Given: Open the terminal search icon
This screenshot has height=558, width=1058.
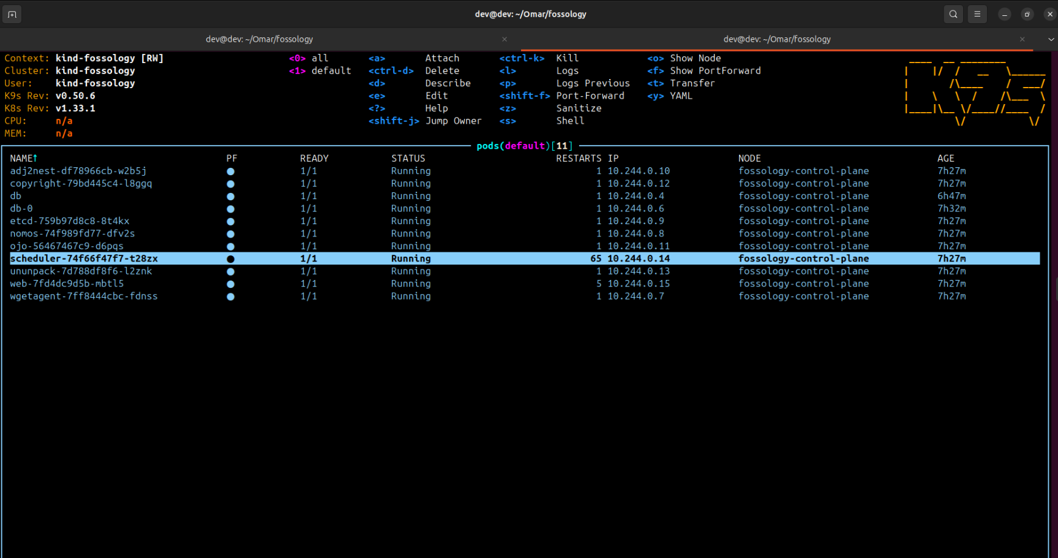Looking at the screenshot, I should [x=953, y=14].
